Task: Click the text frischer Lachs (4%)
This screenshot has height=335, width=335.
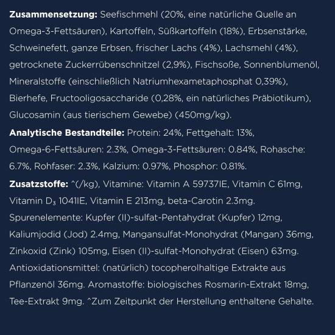Action: pos(178,48)
